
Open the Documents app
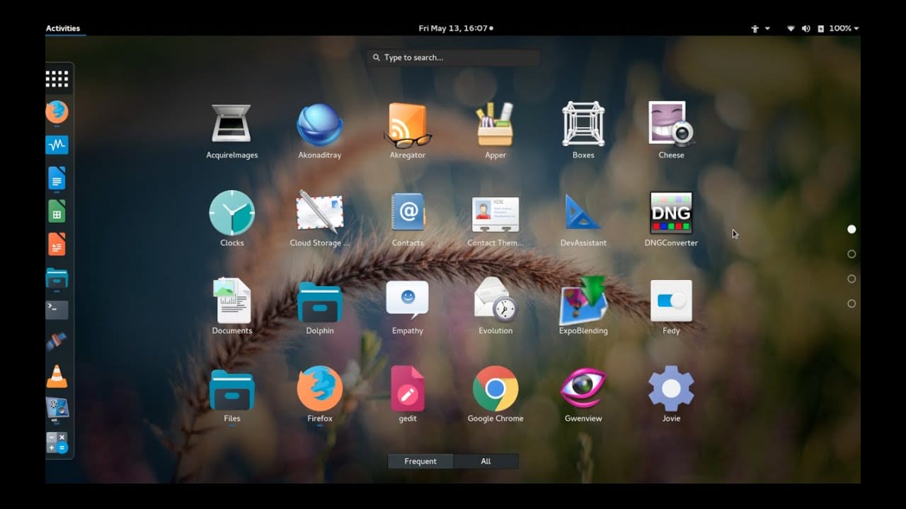pos(231,300)
